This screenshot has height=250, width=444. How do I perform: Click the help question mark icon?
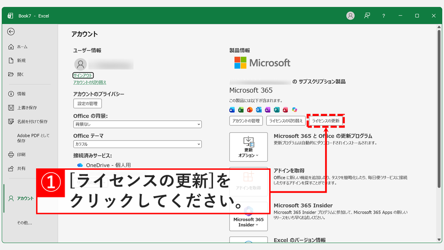click(384, 16)
